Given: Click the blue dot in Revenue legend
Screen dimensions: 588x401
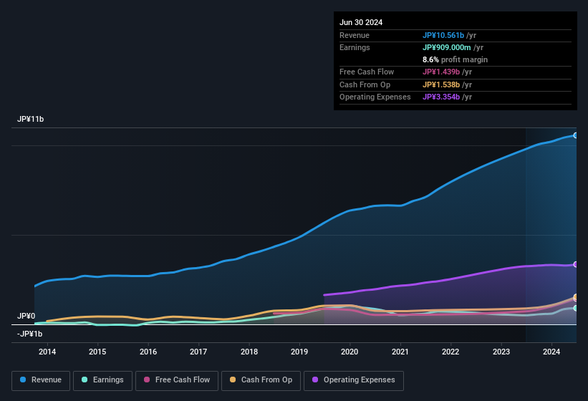Looking at the screenshot, I should click(23, 380).
